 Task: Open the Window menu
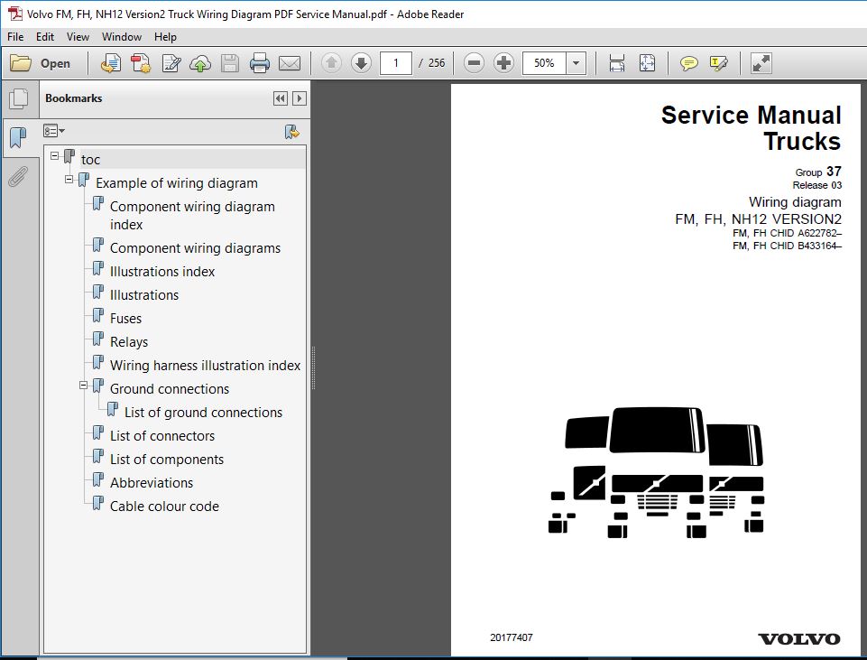122,36
